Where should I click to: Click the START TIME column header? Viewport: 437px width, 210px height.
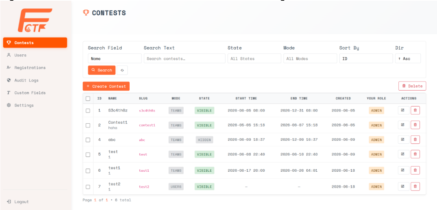(x=246, y=98)
